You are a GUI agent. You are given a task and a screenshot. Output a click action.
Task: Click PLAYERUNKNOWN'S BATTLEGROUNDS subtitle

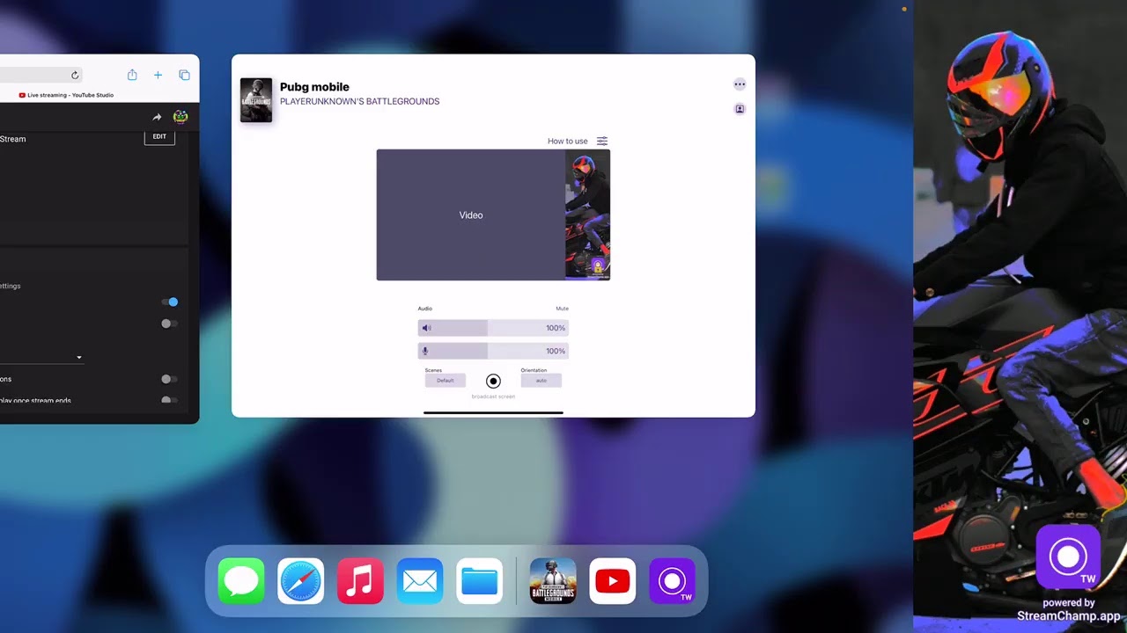(x=359, y=102)
